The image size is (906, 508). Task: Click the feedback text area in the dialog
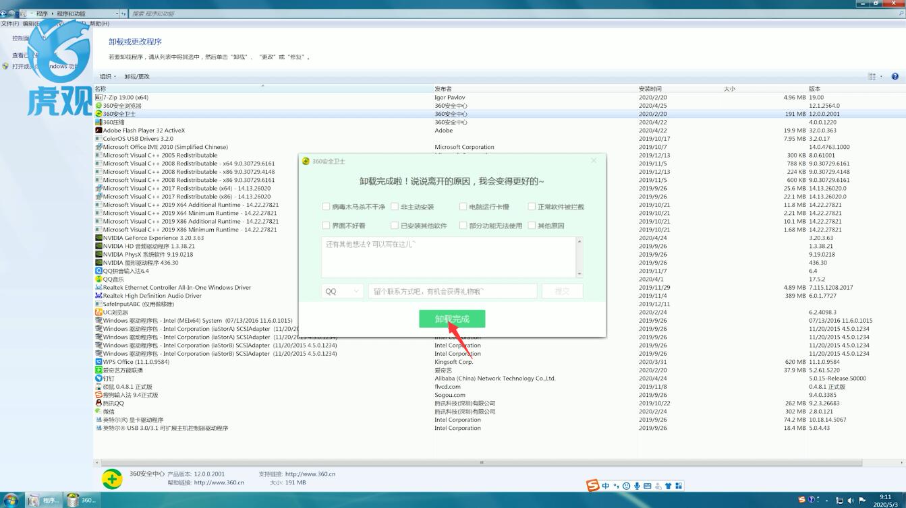coord(449,257)
